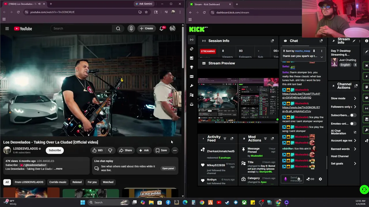
Task: Open the YouTube hamburger guide menu
Action: pos(7,28)
